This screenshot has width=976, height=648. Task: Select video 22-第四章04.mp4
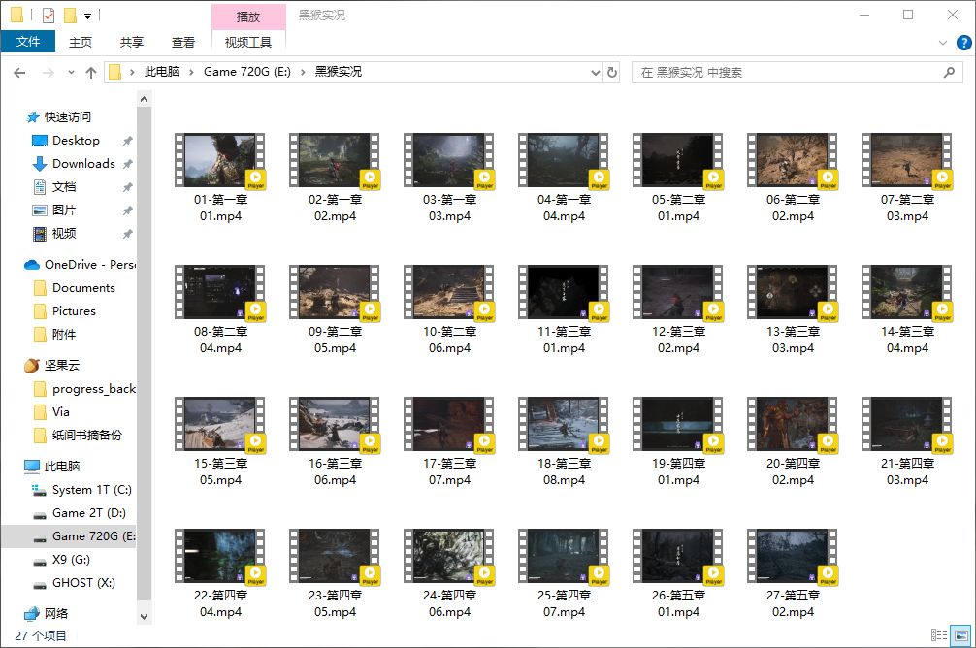(220, 574)
